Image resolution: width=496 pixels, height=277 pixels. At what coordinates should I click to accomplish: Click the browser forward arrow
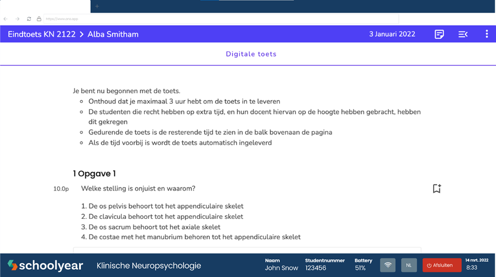point(17,19)
